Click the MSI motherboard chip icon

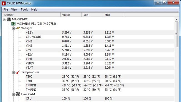click(13, 24)
